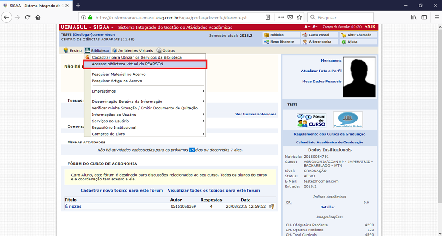The width and height of the screenshot is (442, 245).
Task: Open the Comunidade Virtual icon
Action: (348, 120)
